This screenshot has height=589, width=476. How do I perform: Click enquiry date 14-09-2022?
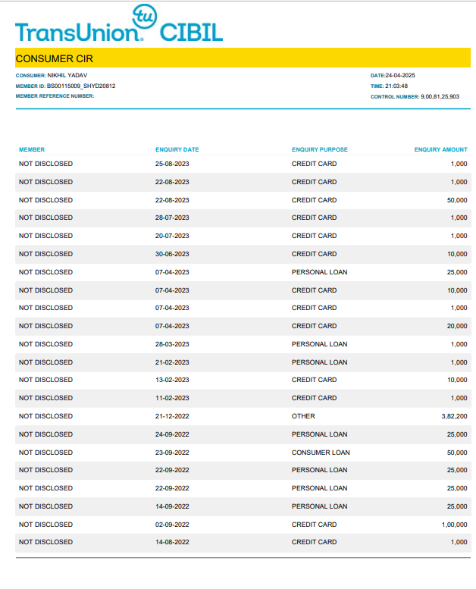click(x=172, y=506)
